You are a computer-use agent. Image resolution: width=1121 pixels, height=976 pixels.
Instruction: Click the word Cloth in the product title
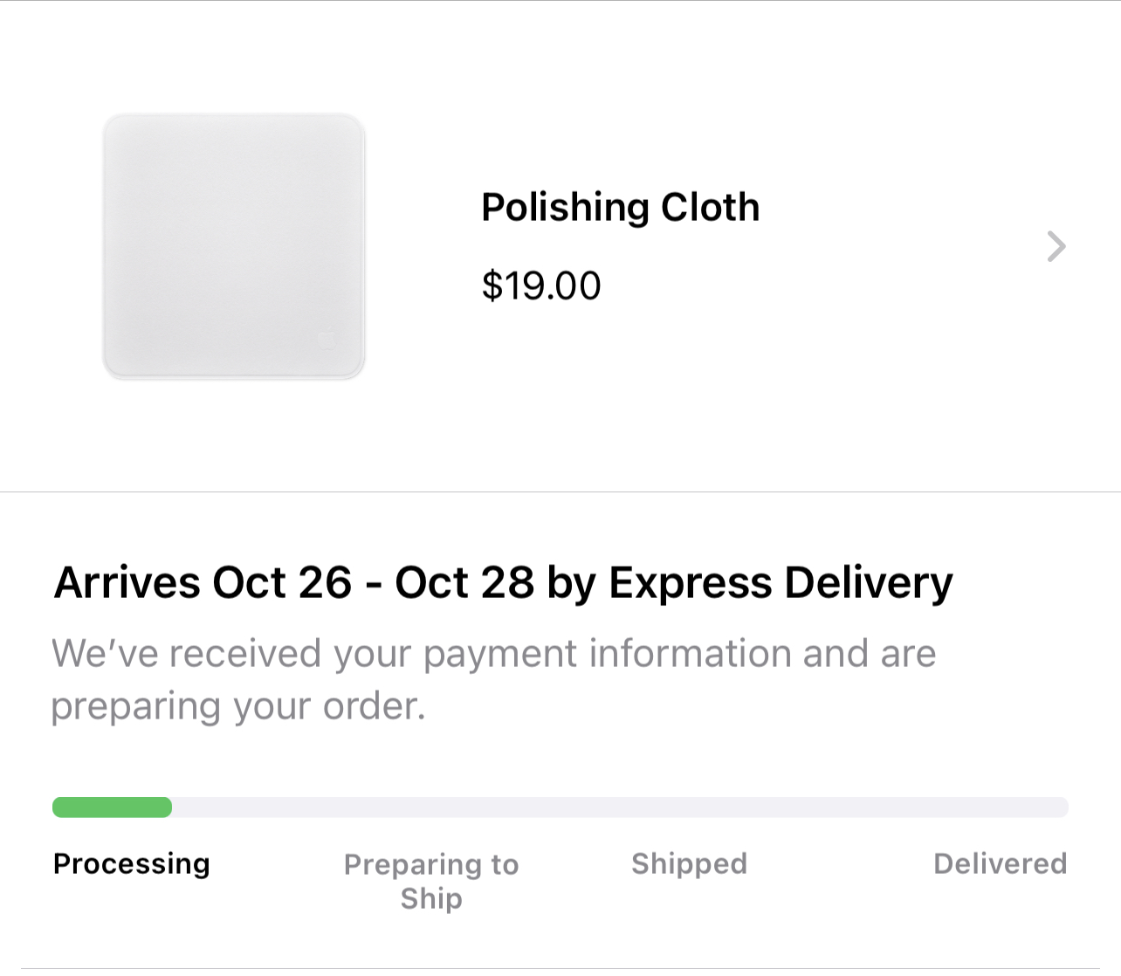tap(710, 208)
